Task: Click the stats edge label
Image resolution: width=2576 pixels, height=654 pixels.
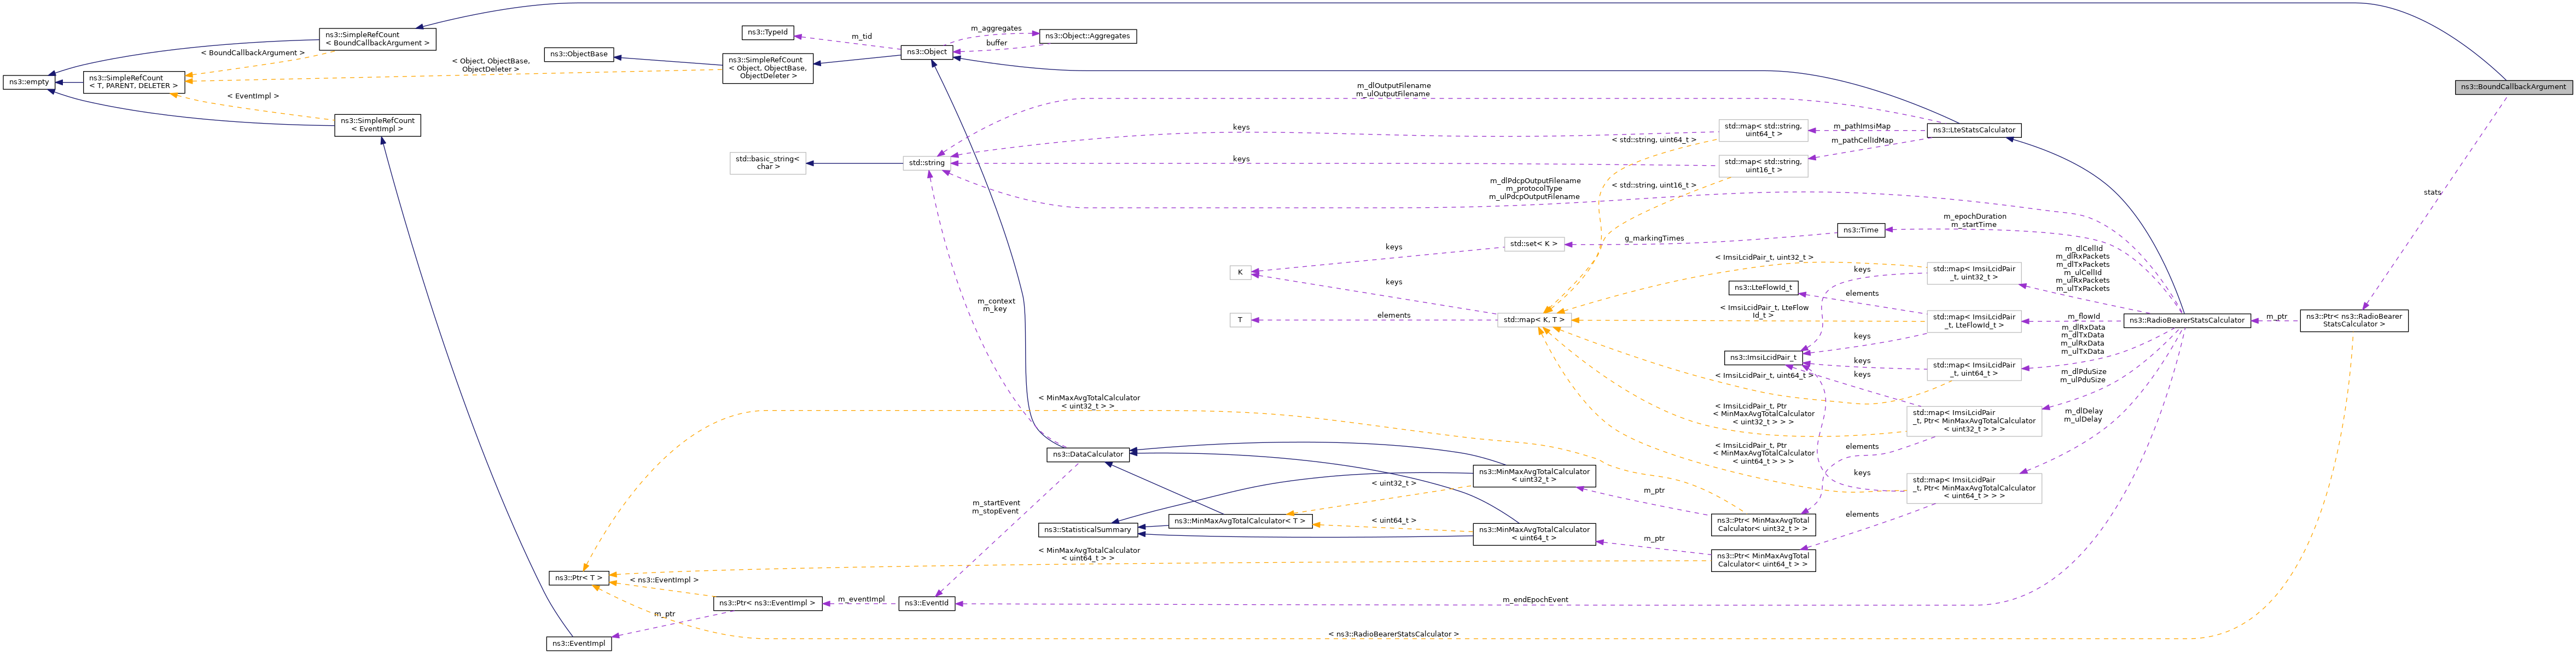Action: (2432, 192)
